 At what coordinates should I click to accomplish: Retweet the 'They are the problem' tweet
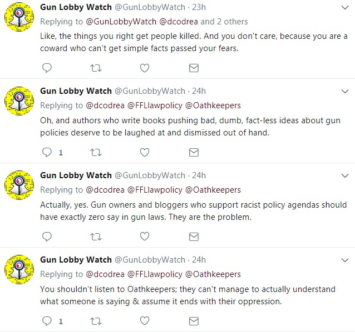click(96, 237)
